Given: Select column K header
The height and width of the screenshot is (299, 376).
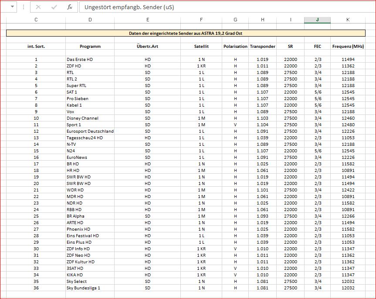Looking at the screenshot, I should click(x=348, y=20).
